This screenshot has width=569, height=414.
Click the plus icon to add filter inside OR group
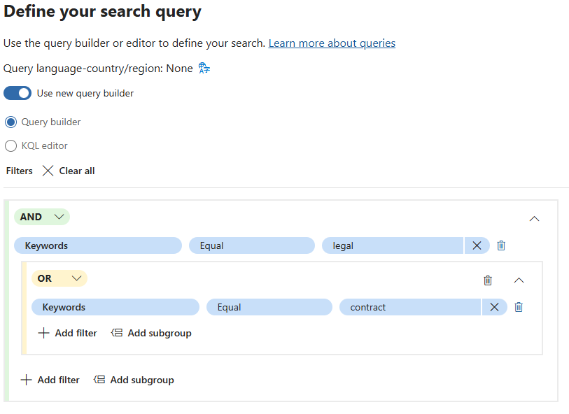click(43, 333)
